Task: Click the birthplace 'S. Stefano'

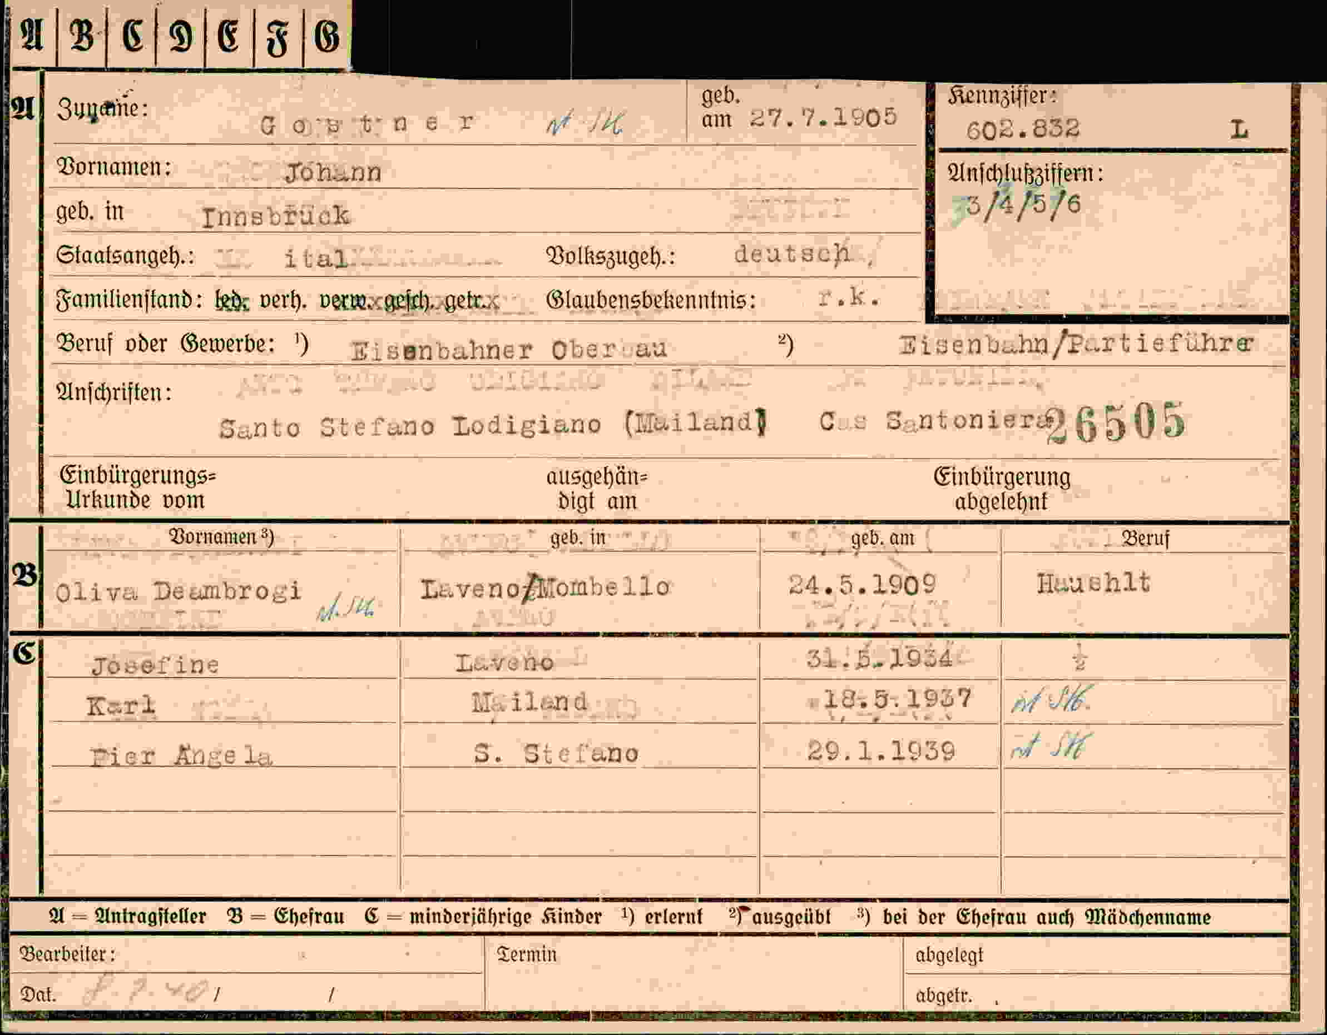Action: (556, 754)
